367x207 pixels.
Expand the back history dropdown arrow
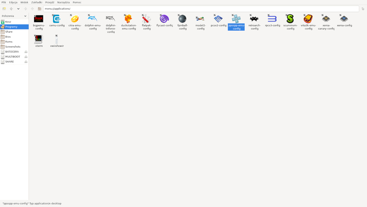(x=18, y=9)
